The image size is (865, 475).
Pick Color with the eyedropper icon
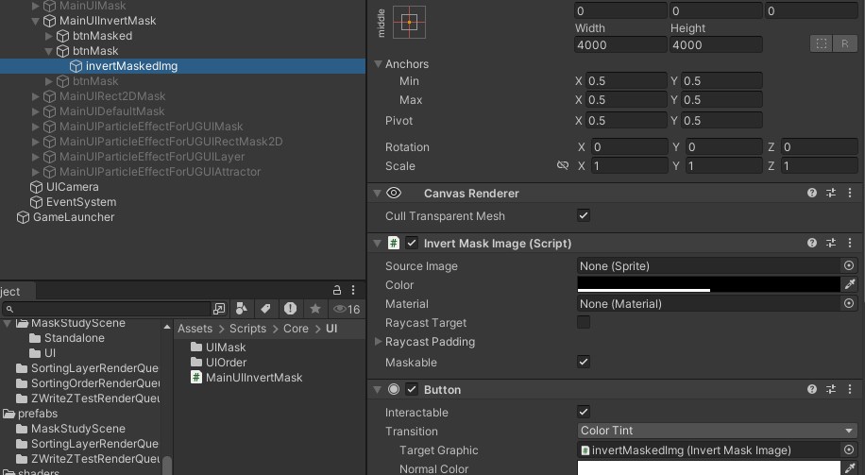tap(850, 284)
